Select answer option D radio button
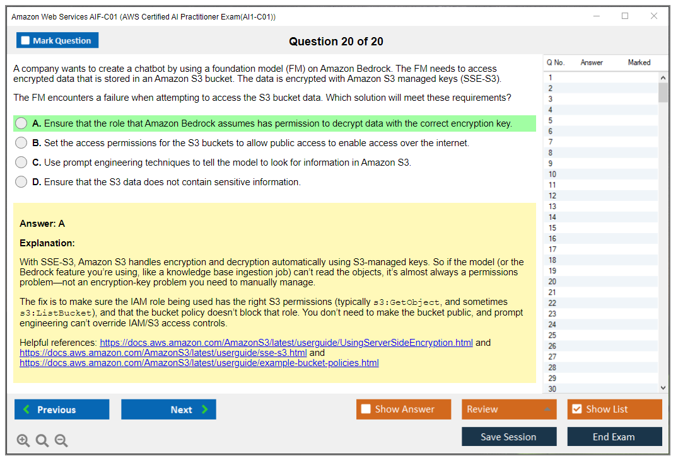The width and height of the screenshot is (678, 463). pos(21,181)
